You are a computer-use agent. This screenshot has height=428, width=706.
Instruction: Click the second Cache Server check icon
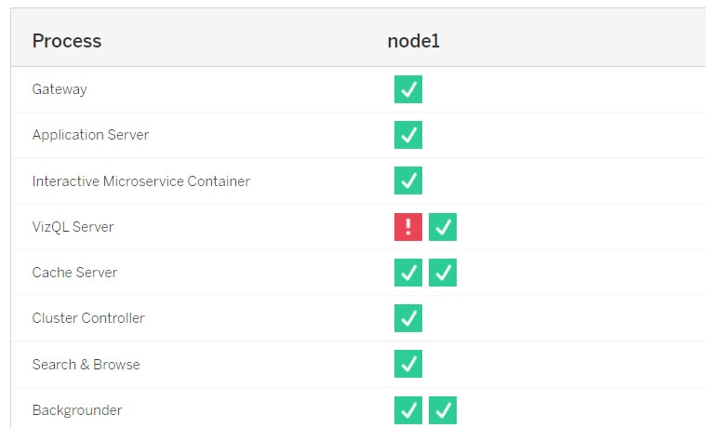click(443, 273)
